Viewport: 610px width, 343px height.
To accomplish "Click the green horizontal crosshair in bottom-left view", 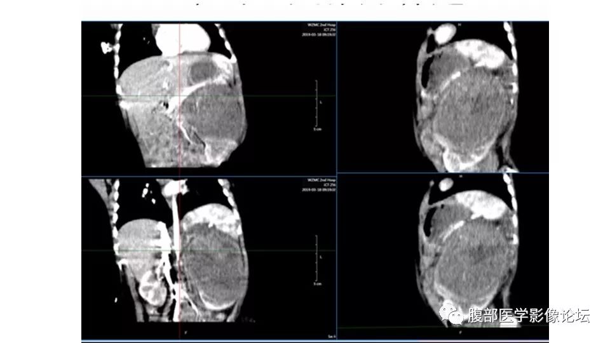I will (x=209, y=250).
